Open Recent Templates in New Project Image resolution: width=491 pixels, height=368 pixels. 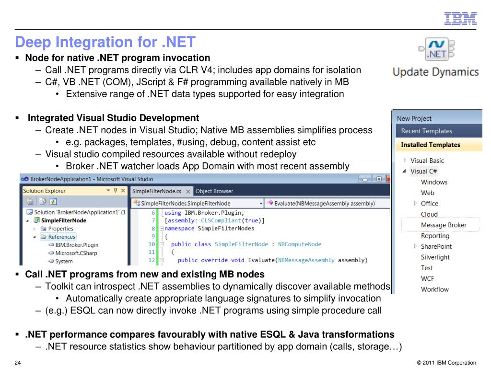(x=439, y=131)
